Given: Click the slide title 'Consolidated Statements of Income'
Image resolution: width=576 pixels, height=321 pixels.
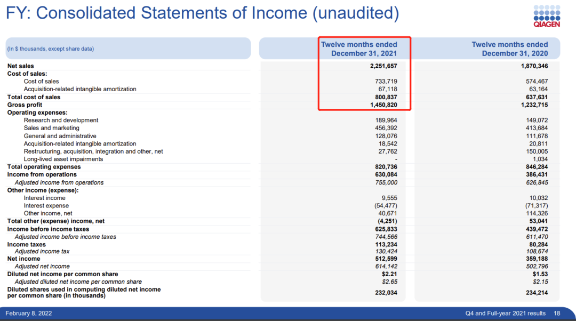Looking at the screenshot, I should 202,13.
